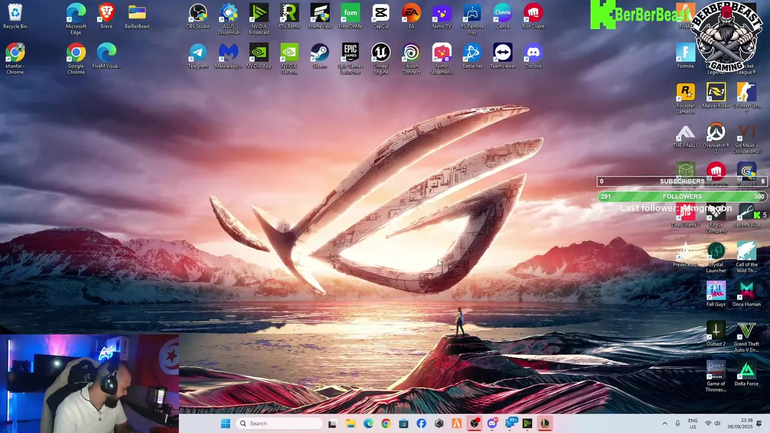Screen dimensions: 770x433
Task: Launch Epic Games Launcher icon
Action: [350, 59]
